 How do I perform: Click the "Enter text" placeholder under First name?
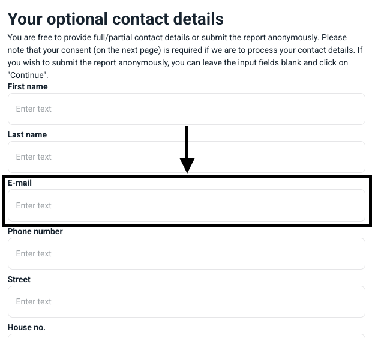(34, 109)
